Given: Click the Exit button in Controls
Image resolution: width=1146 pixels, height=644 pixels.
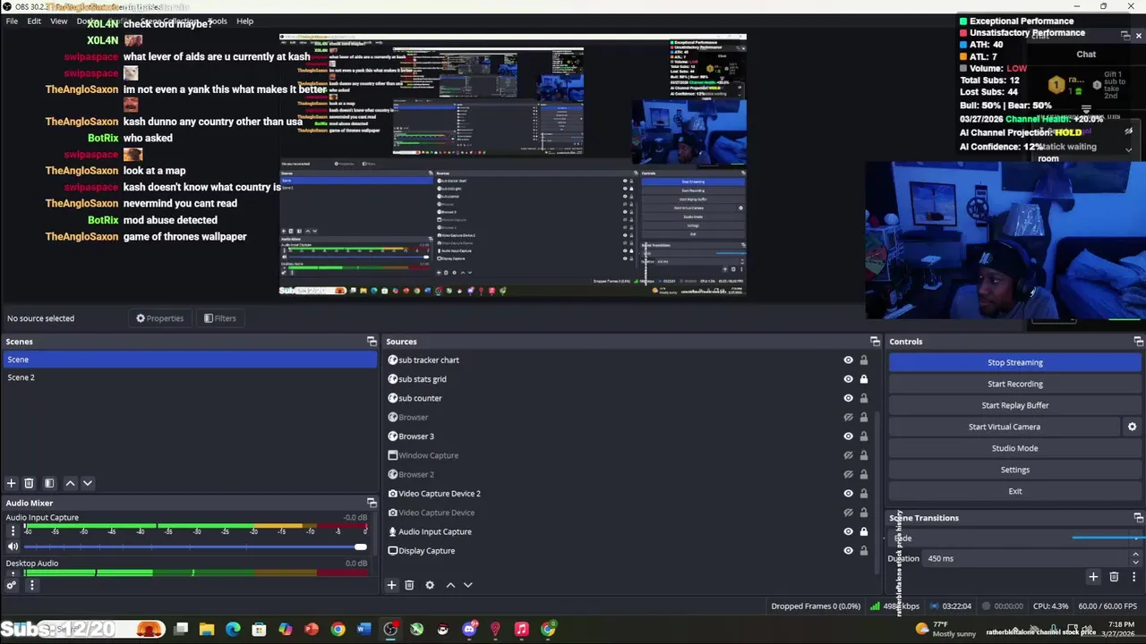Looking at the screenshot, I should tap(1015, 491).
